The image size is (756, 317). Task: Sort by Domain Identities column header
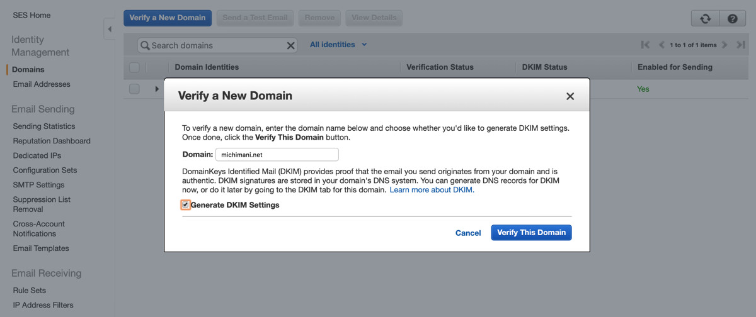click(x=207, y=67)
